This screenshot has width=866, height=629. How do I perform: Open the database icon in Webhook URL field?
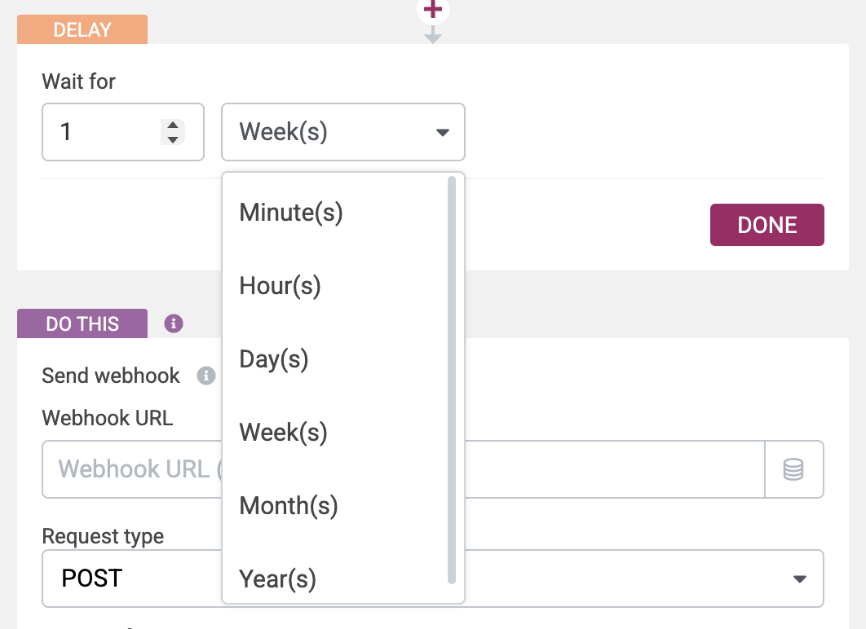pos(793,469)
